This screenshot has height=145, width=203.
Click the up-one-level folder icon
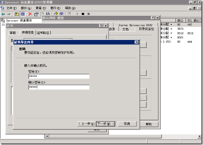(x=17, y=14)
